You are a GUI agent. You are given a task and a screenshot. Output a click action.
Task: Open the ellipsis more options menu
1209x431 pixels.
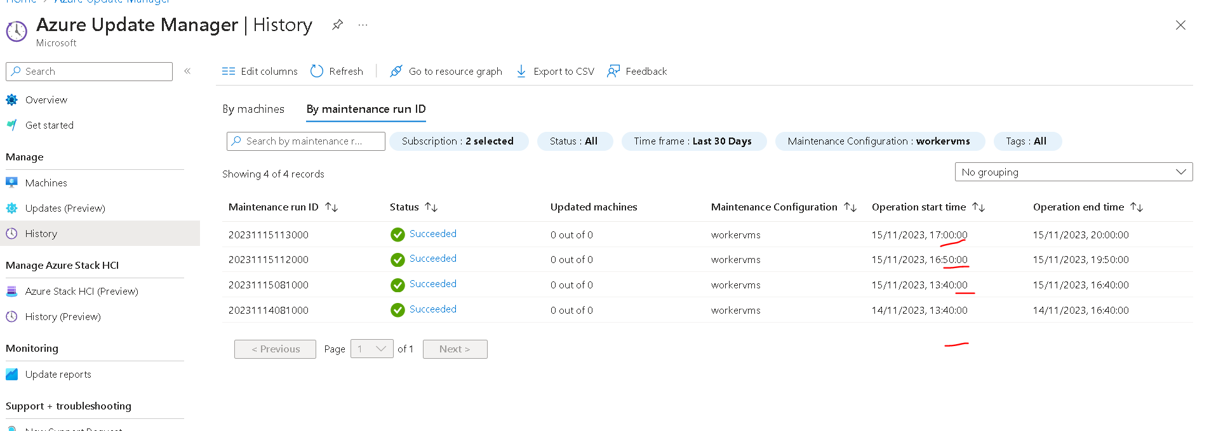click(x=363, y=25)
